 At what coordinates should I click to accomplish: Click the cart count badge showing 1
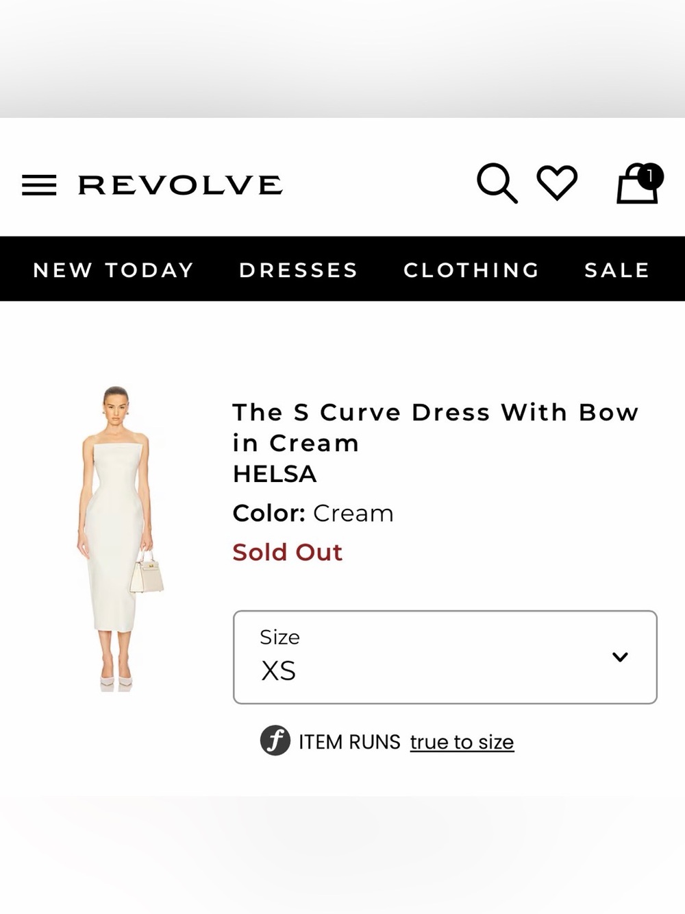[x=650, y=177]
